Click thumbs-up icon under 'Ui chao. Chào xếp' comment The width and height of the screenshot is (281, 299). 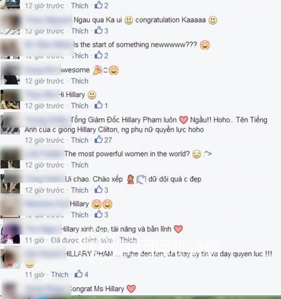coord(98,189)
